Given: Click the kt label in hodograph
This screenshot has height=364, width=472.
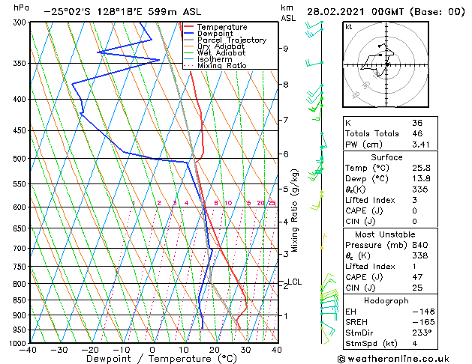Looking at the screenshot, I should pyautogui.click(x=349, y=27).
